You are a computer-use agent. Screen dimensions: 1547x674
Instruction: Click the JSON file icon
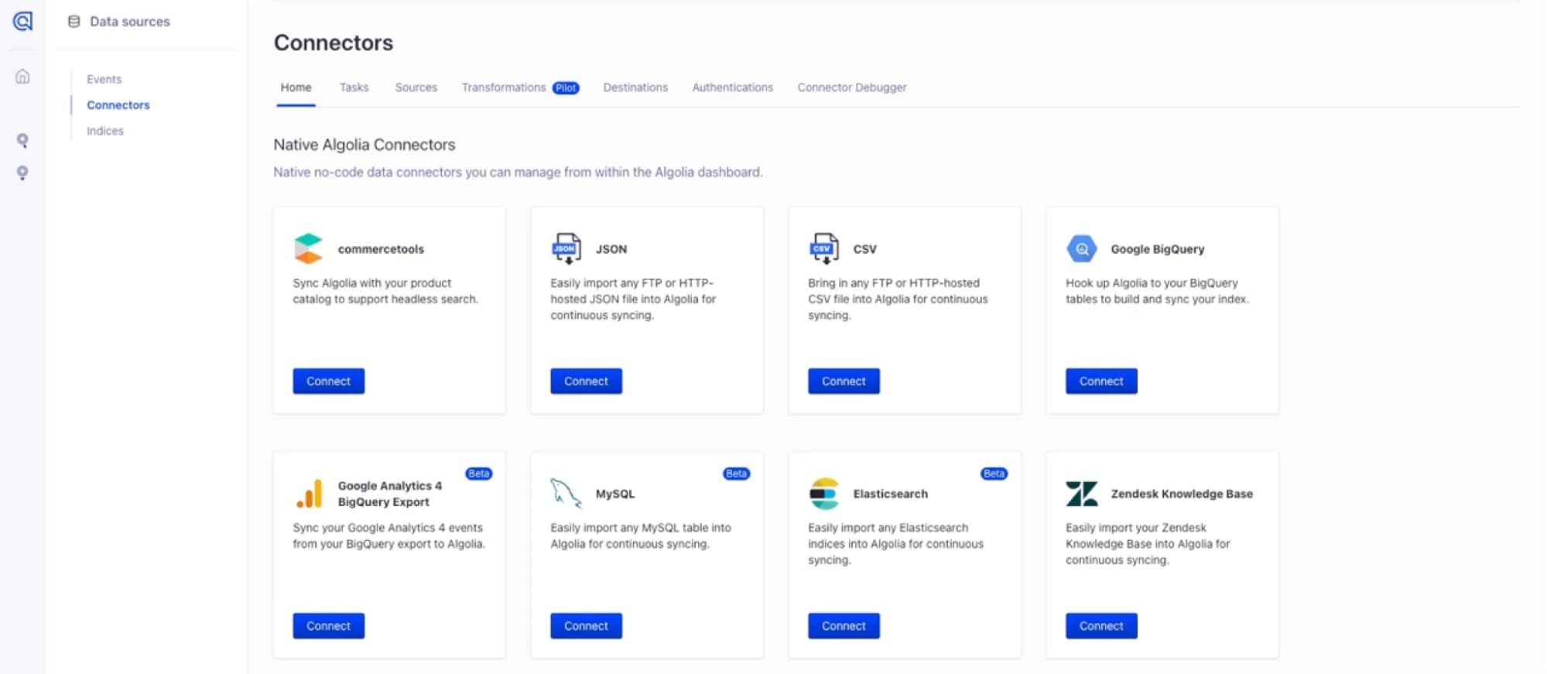566,248
